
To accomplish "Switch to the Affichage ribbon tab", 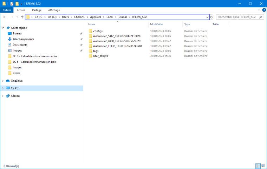I will click(54, 10).
